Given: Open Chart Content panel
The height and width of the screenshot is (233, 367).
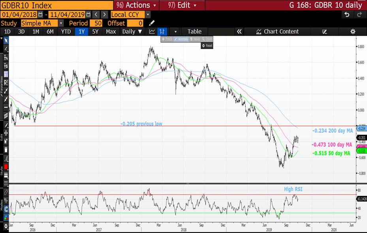Looking at the screenshot, I should (277, 32).
